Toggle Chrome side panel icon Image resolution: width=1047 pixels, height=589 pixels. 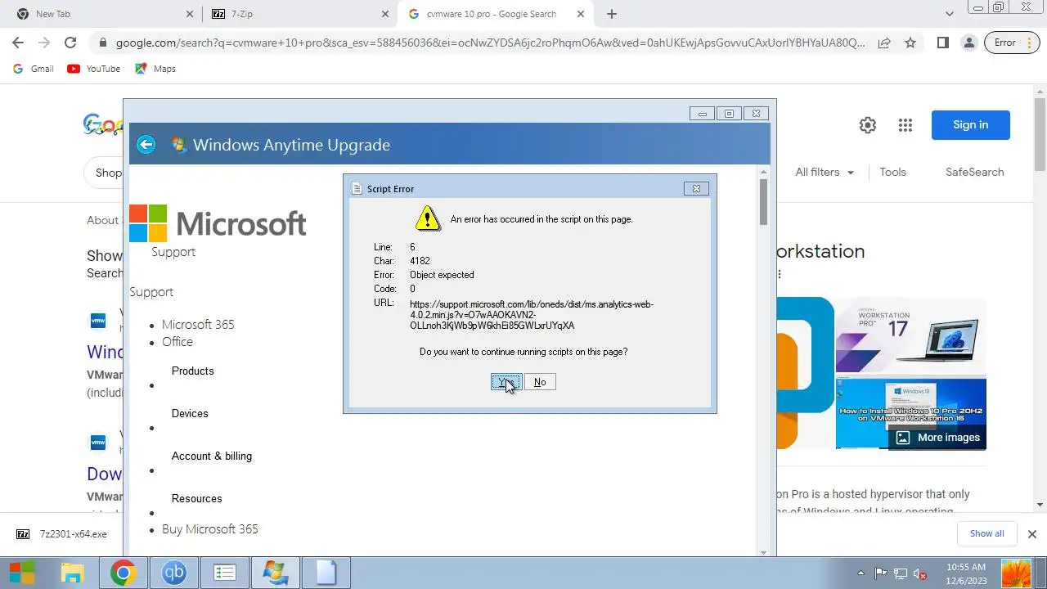tap(943, 43)
